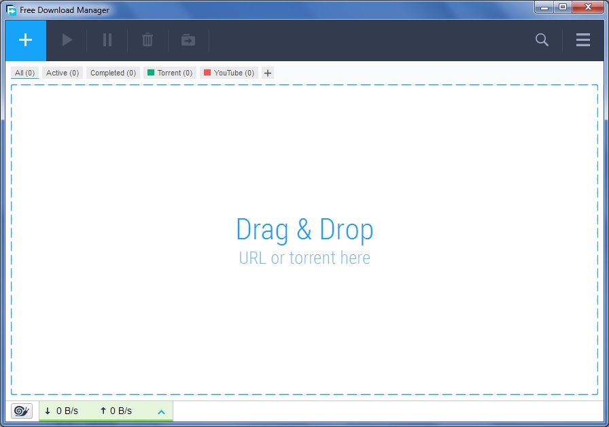
Task: Open the main hamburger menu
Action: pyautogui.click(x=582, y=40)
